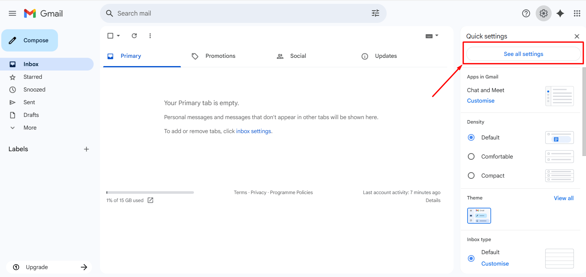Click the Social people icon
Screen dimensions: 586x277
[280, 56]
